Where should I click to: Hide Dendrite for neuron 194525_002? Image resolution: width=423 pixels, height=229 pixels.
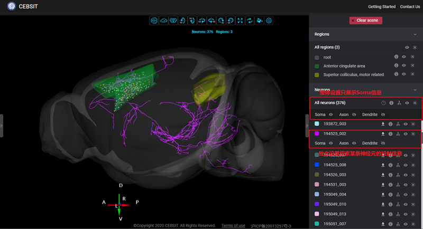coord(383,143)
